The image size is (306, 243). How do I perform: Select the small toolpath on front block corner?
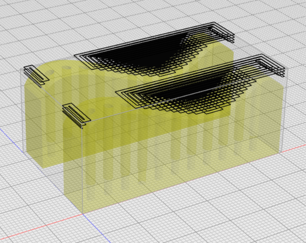76,113
